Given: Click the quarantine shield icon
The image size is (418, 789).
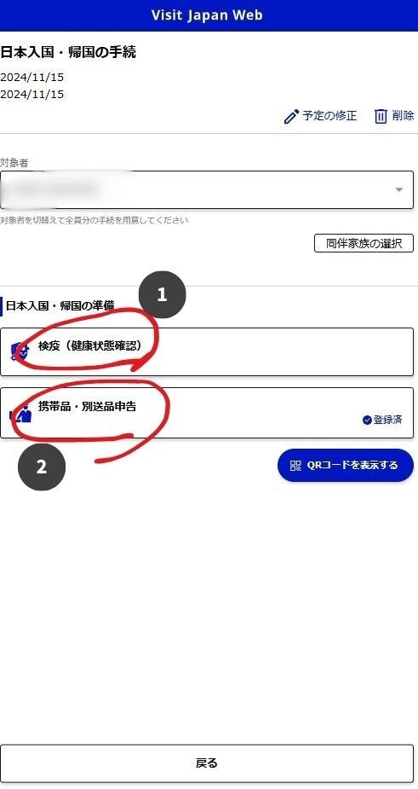Looking at the screenshot, I should click(x=20, y=351).
